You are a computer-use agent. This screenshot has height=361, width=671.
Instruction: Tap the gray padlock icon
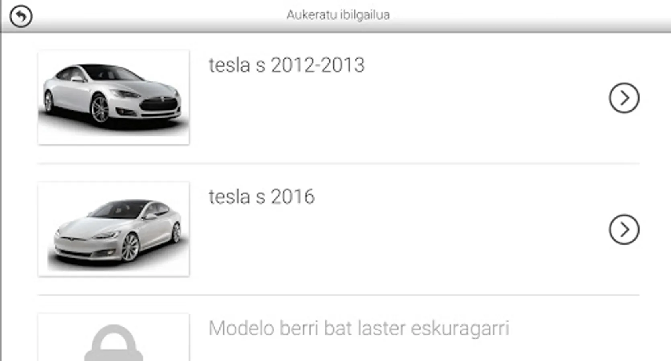(114, 342)
